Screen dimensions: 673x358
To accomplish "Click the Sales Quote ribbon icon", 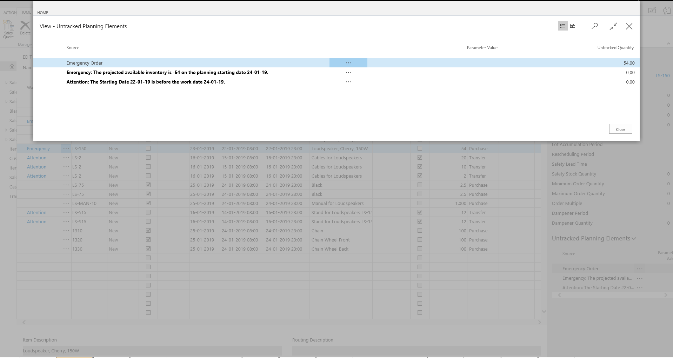I will click(x=8, y=29).
